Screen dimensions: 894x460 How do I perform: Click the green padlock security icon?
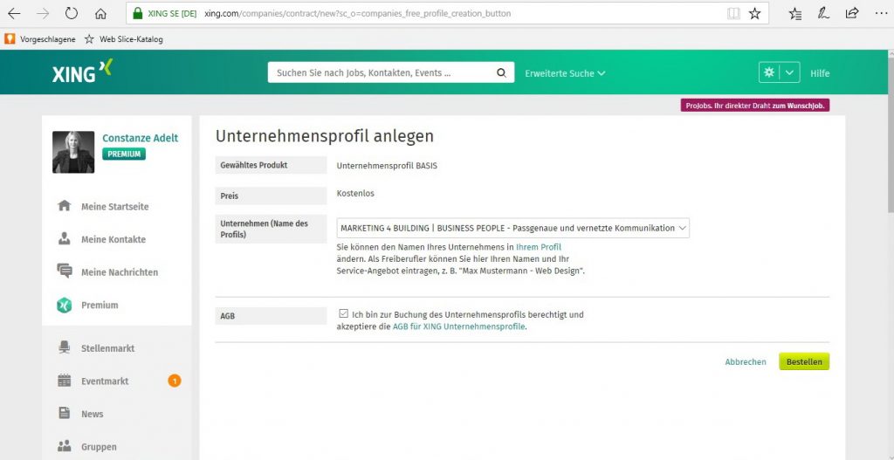[x=137, y=14]
